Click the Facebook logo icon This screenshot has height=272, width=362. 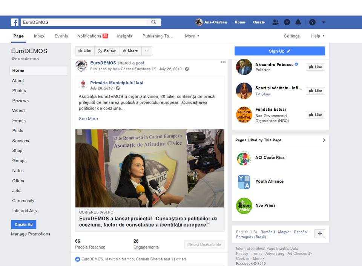click(15, 22)
